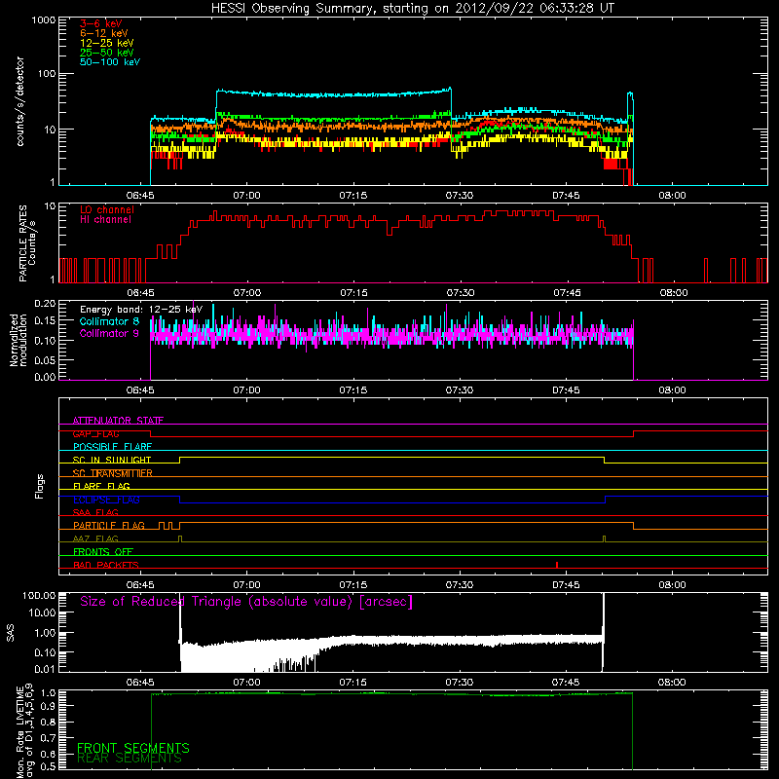This screenshot has height=779, width=779.
Task: Click 07:00 time label below counts panel
Action: click(246, 196)
